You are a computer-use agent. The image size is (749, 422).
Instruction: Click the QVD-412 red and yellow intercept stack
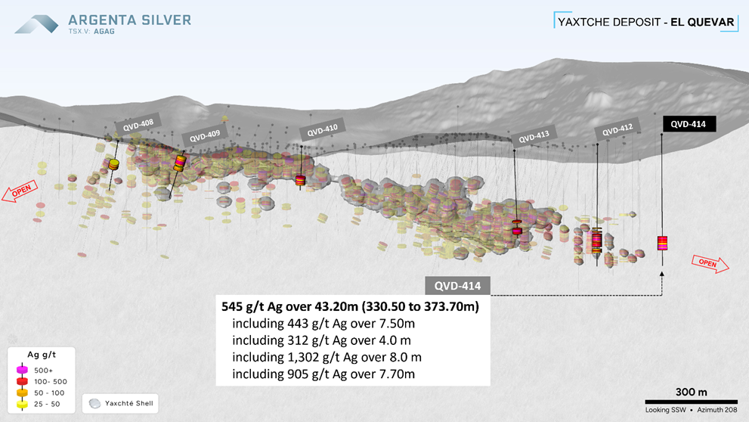(596, 240)
